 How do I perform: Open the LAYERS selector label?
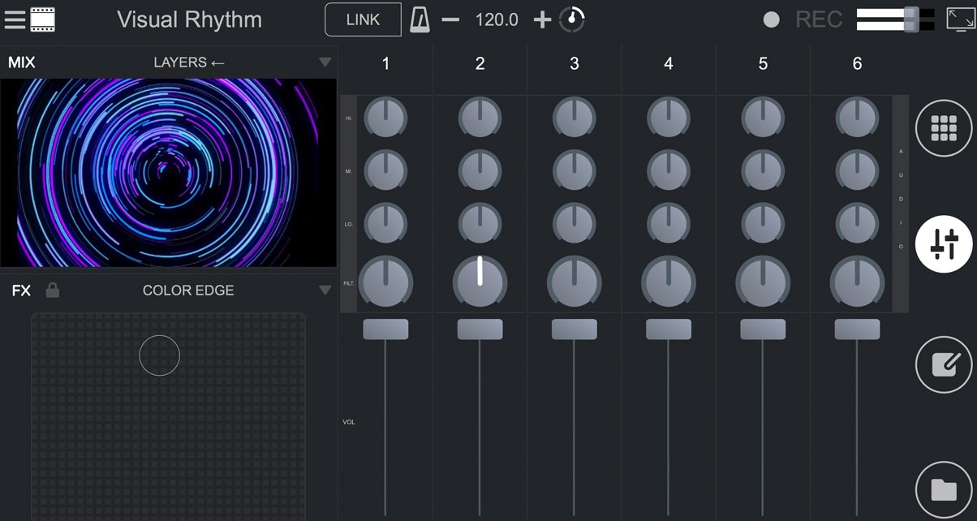(x=189, y=62)
